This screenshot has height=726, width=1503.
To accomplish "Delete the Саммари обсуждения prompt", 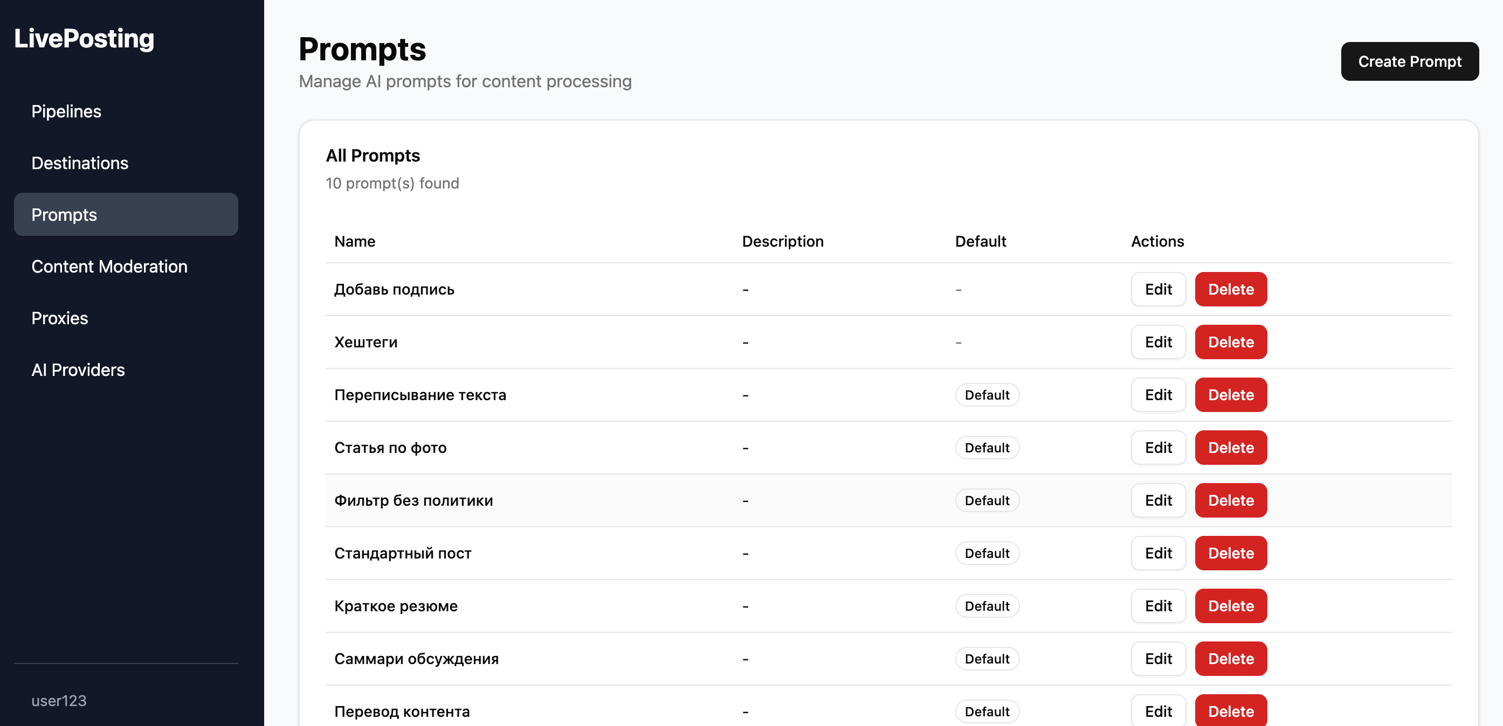I will pyautogui.click(x=1230, y=659).
